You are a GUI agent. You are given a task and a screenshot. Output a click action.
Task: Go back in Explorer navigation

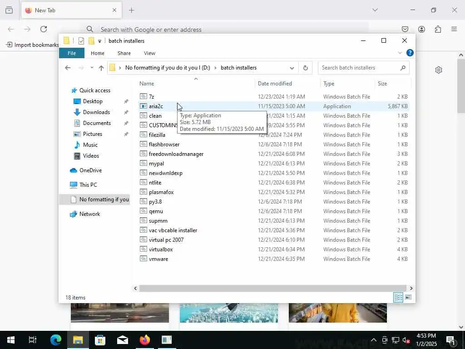click(68, 68)
